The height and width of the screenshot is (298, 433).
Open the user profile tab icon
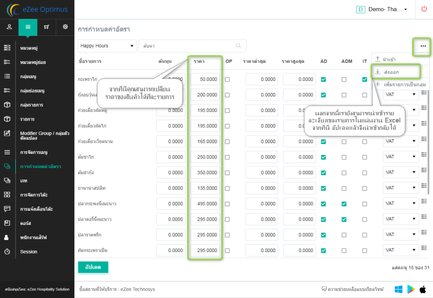[9, 27]
